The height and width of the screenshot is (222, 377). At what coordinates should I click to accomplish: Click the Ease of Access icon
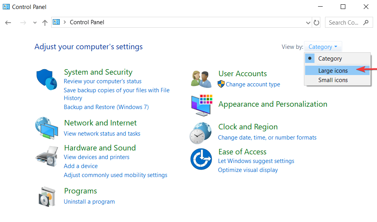[201, 159]
